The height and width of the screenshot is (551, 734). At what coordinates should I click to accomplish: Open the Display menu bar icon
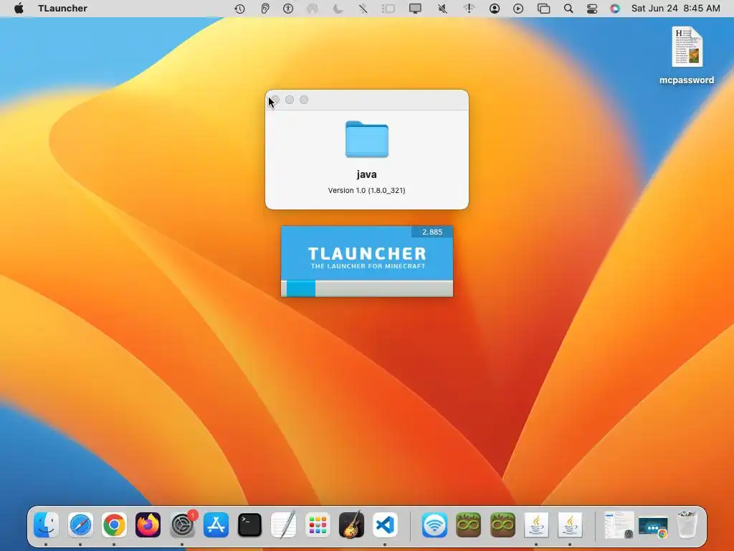(x=415, y=9)
